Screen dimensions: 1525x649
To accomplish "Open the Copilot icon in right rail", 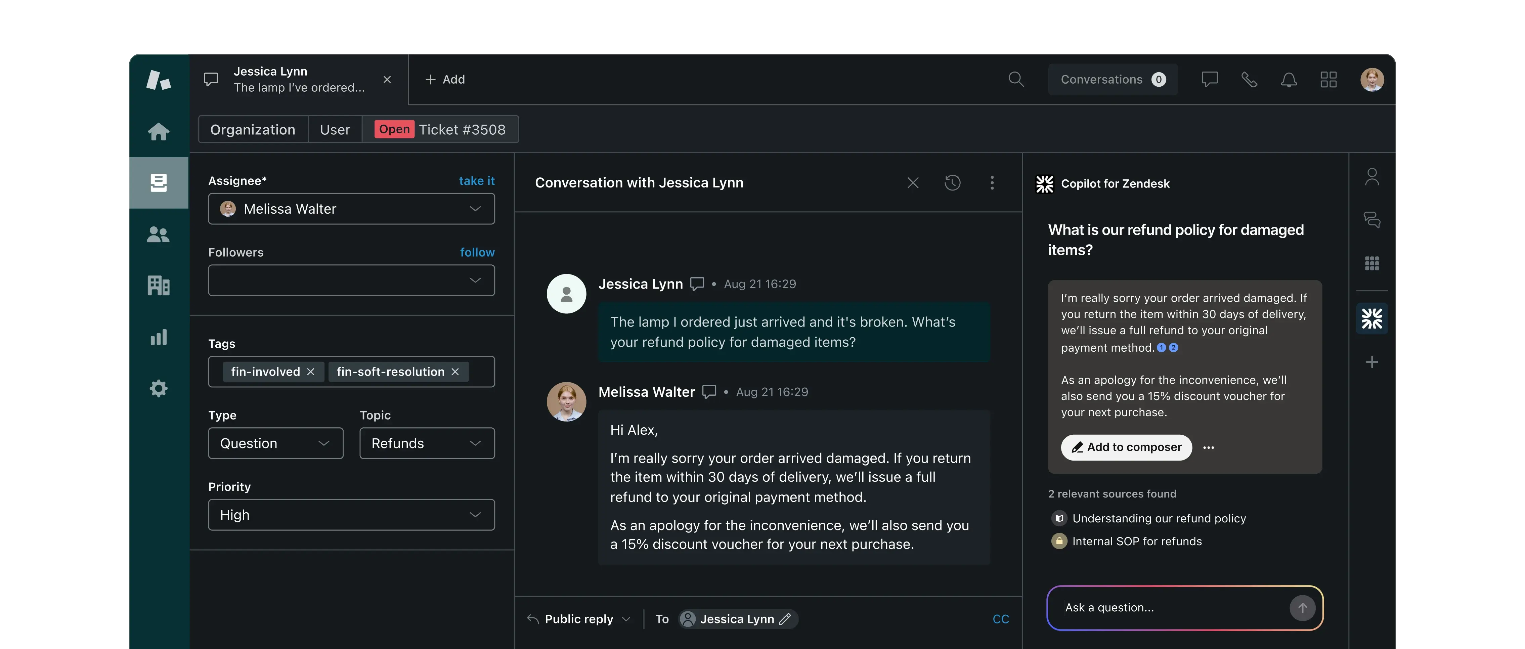I will point(1372,318).
